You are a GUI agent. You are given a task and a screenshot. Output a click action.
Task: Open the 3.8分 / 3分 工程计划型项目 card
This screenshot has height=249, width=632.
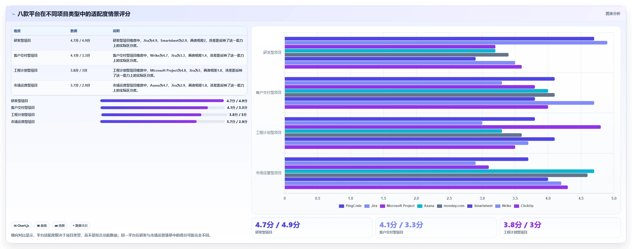click(x=560, y=228)
